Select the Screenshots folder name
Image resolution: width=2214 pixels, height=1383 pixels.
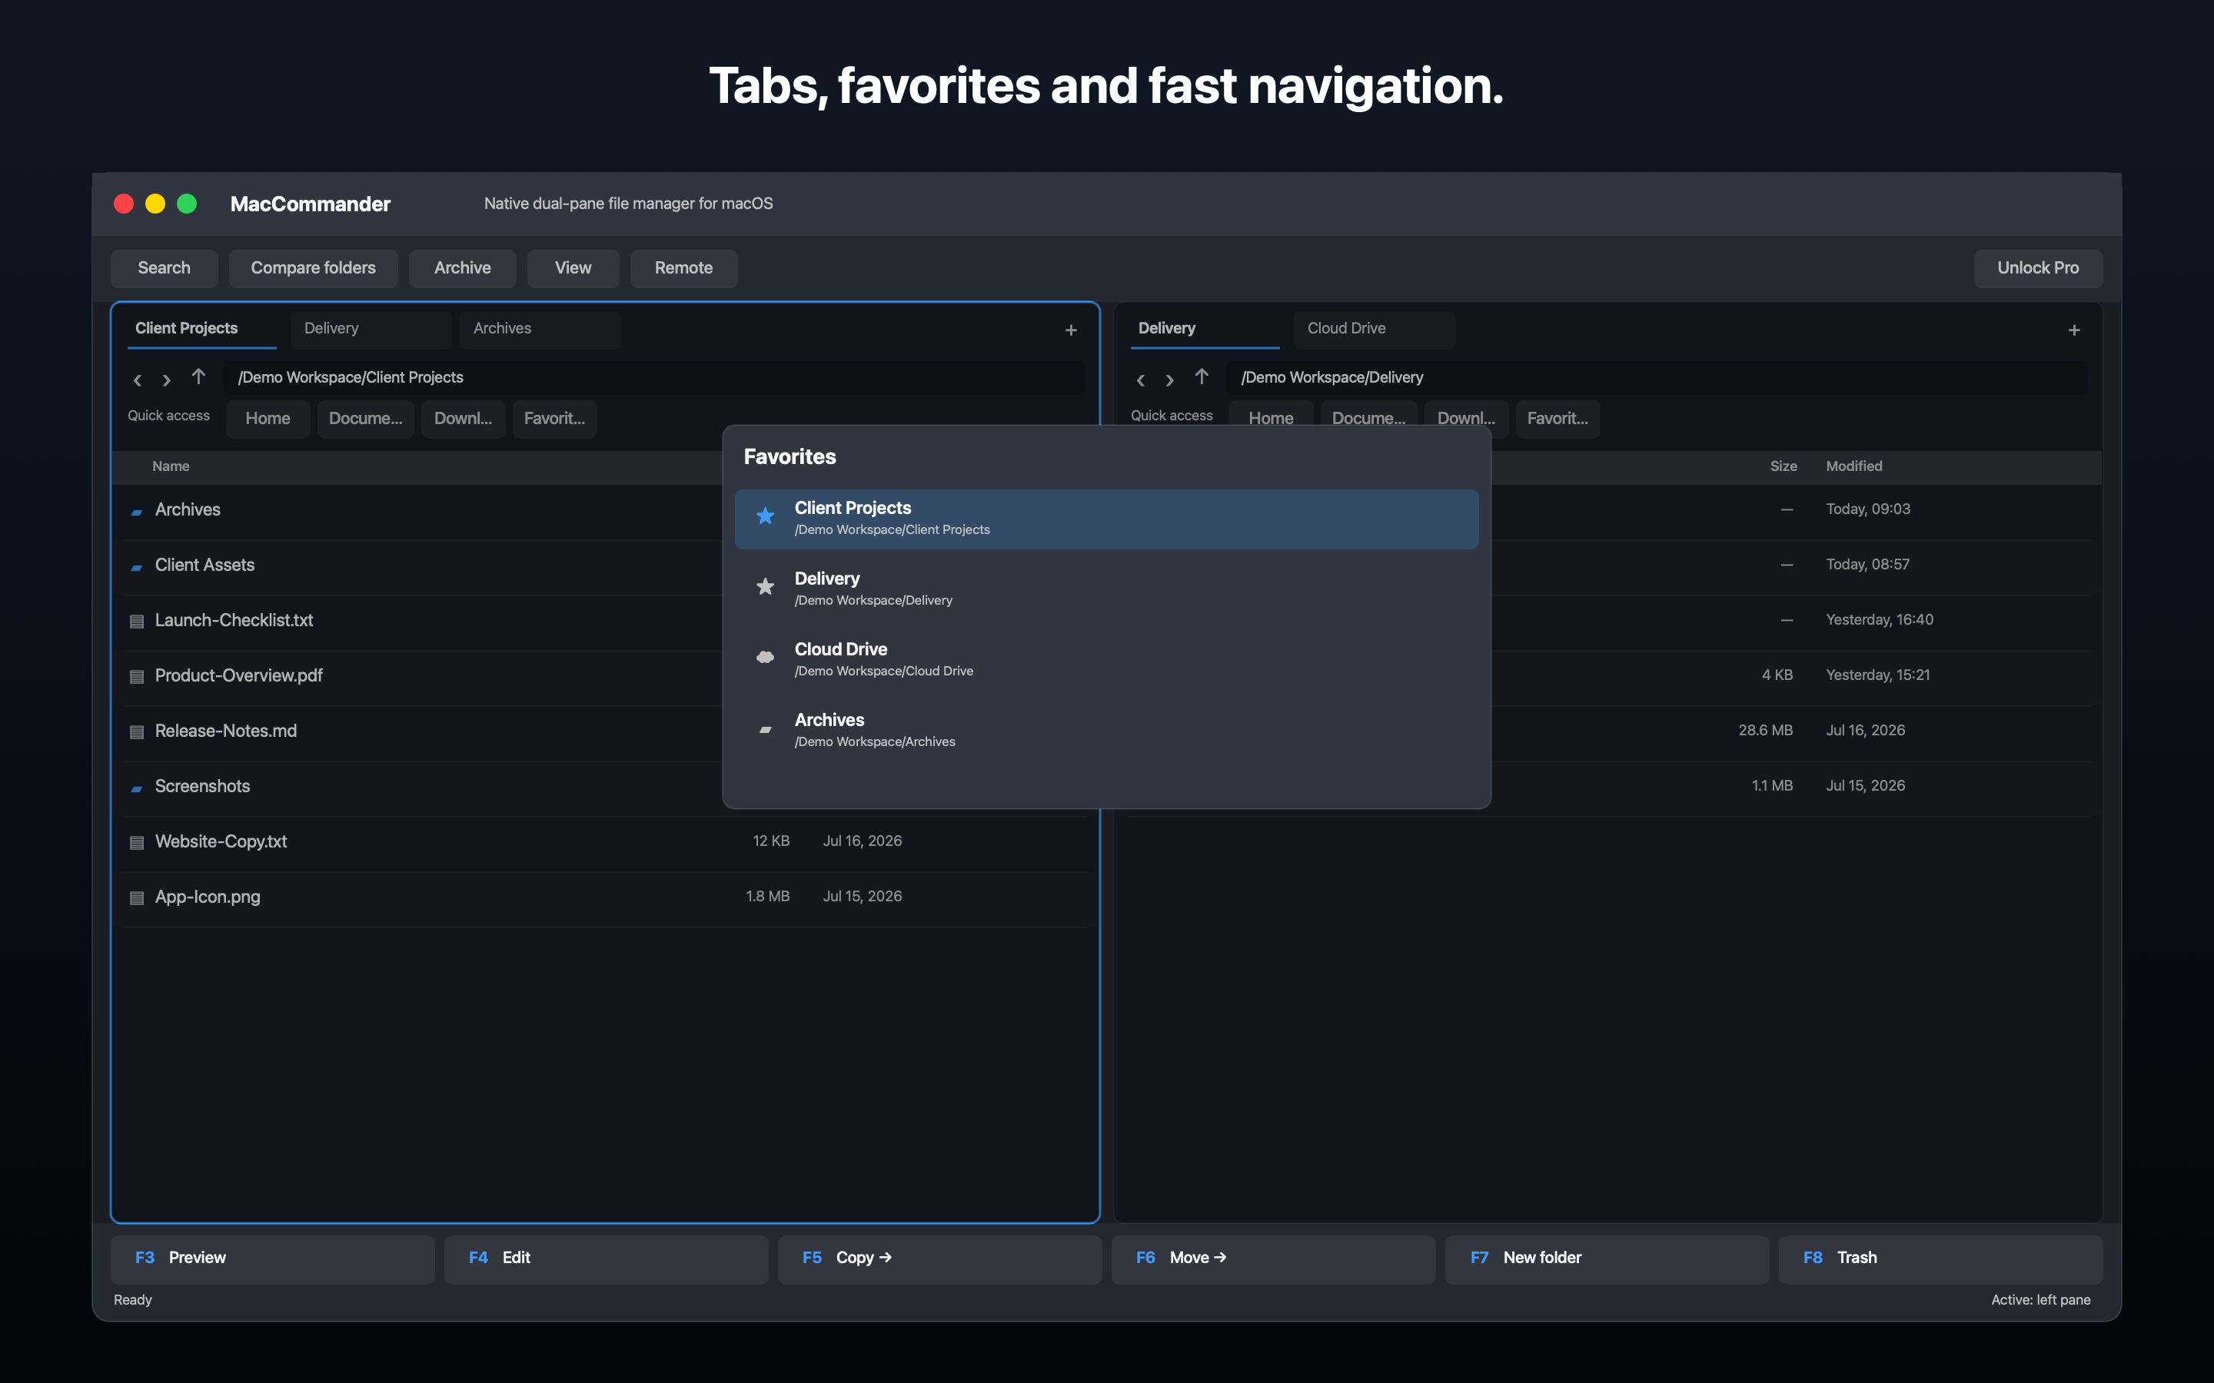pyautogui.click(x=202, y=787)
